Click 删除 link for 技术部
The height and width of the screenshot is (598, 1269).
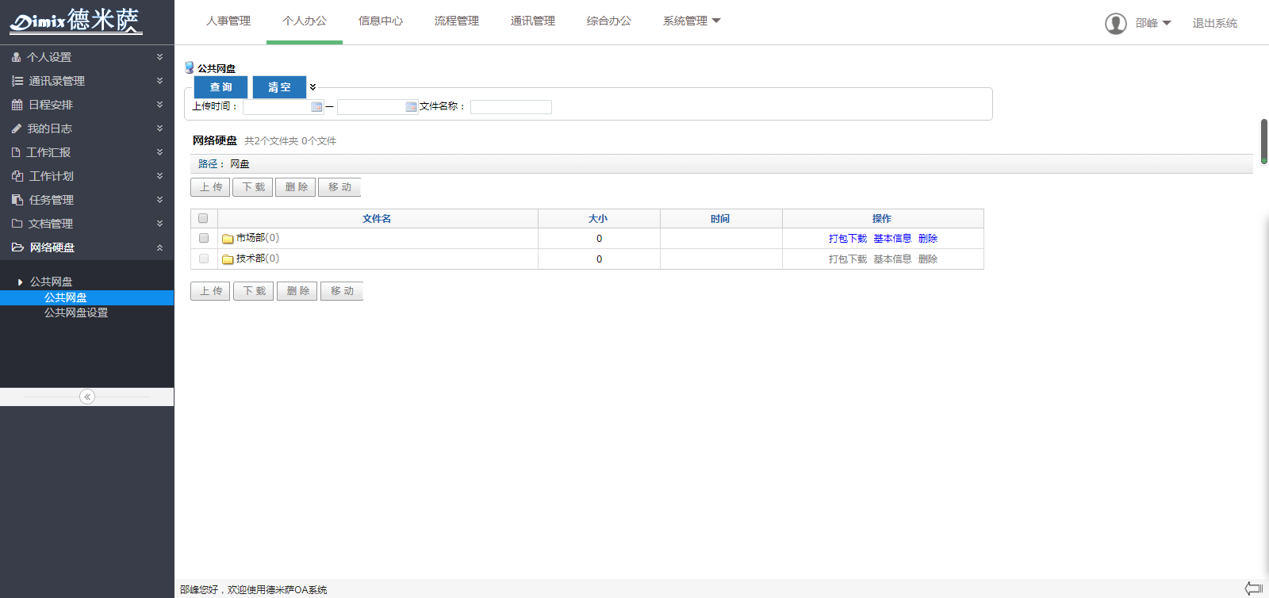[x=928, y=259]
